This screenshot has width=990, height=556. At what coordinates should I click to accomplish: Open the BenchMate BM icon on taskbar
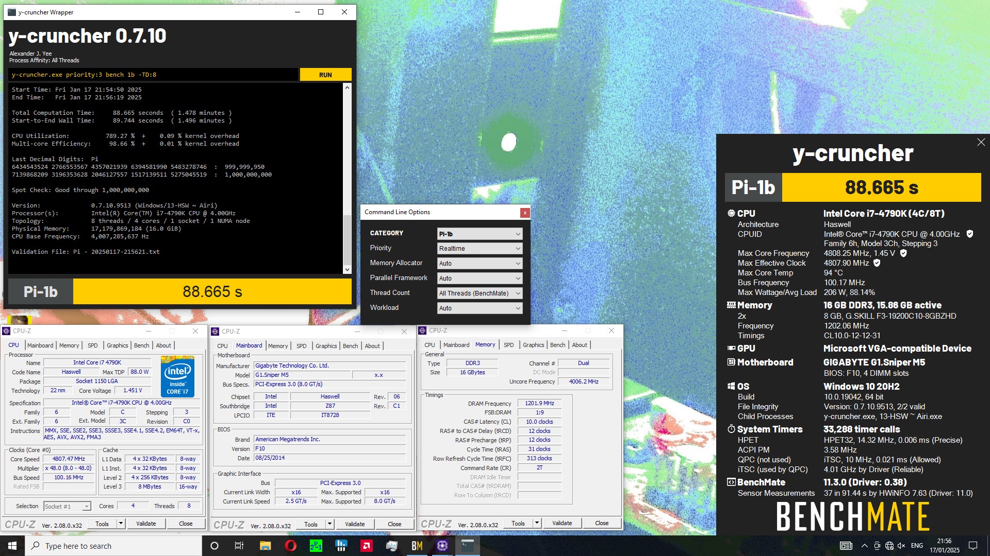tap(417, 546)
